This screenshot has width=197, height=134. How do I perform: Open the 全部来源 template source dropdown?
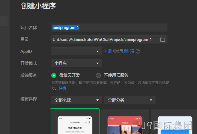tap(76, 100)
